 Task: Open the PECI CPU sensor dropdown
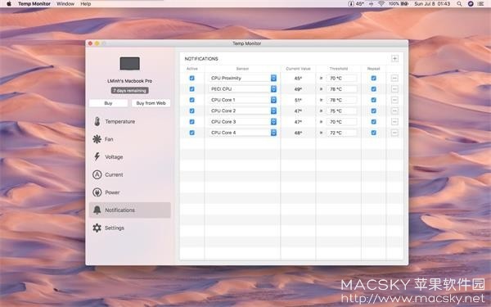[x=243, y=89]
